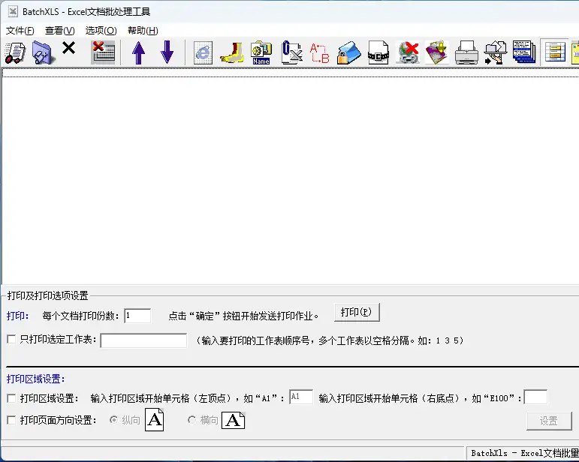The width and height of the screenshot is (579, 462).
Task: Click the belted document compress icon
Action: (x=378, y=52)
